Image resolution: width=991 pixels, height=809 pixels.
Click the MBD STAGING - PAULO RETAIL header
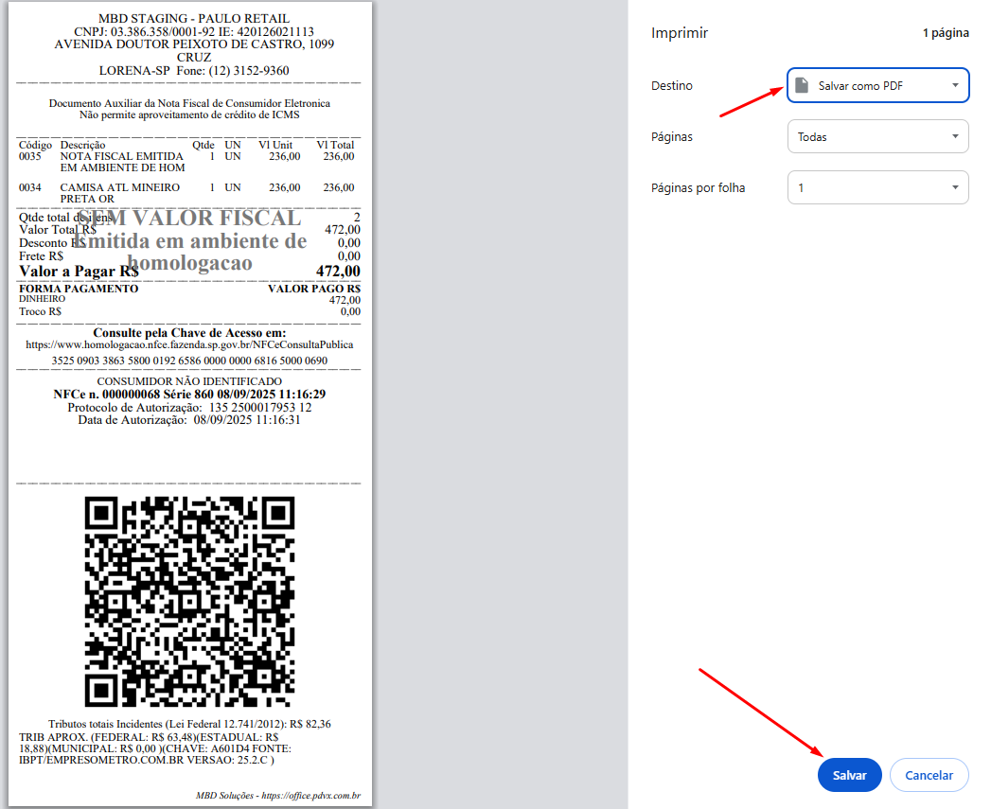click(194, 19)
